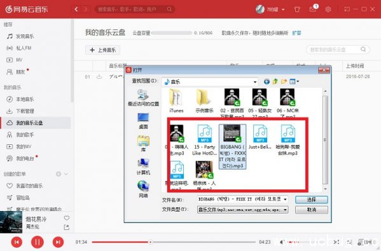
Task: Click the back navigation arrow in header
Action: [76, 10]
